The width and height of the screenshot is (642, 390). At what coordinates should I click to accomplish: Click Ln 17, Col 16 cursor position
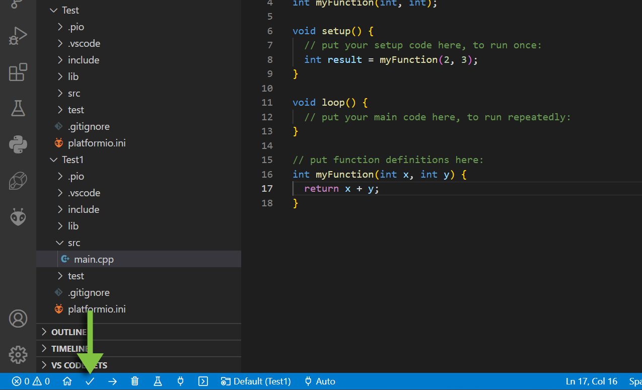click(x=592, y=381)
